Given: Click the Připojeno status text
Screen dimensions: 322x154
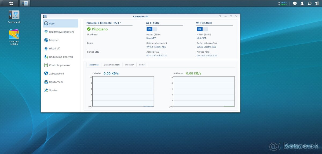Looking at the screenshot, I should tap(100, 29).
